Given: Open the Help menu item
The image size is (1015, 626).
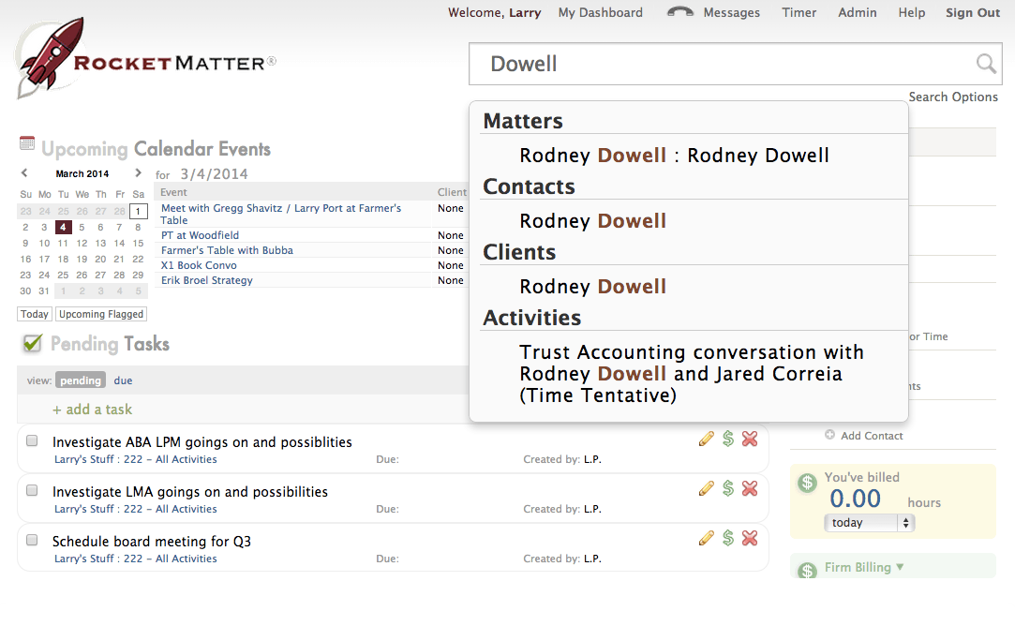Looking at the screenshot, I should click(x=911, y=12).
